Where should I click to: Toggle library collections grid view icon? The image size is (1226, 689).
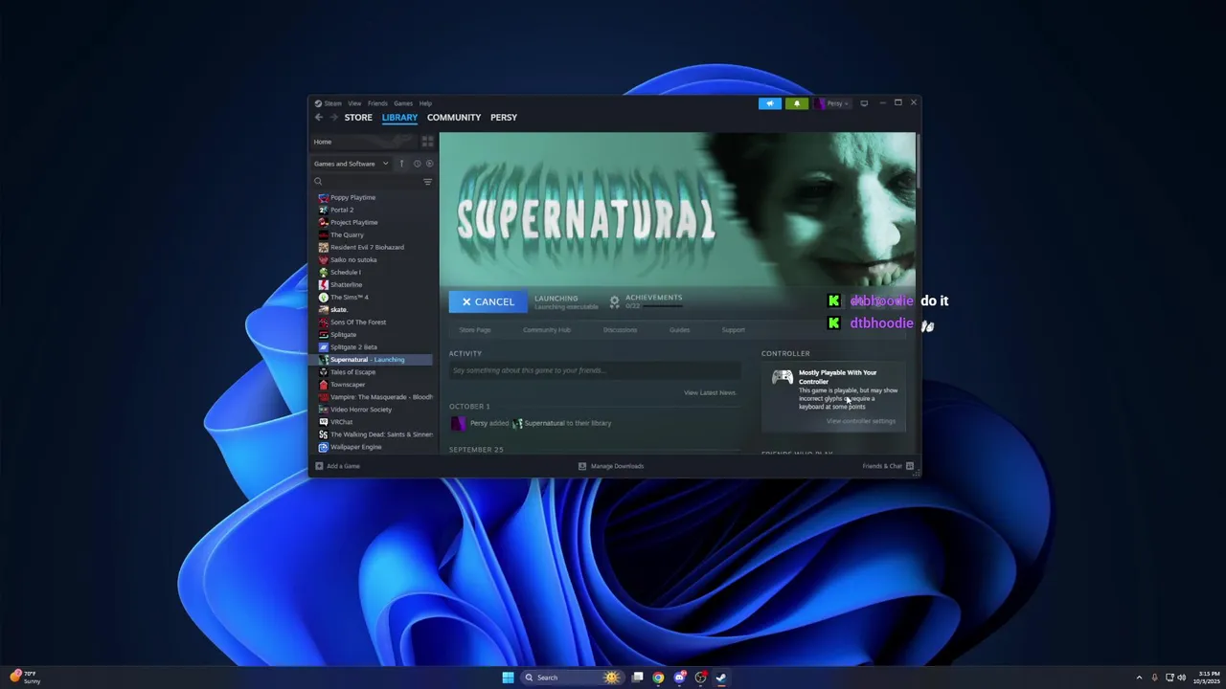tap(427, 142)
